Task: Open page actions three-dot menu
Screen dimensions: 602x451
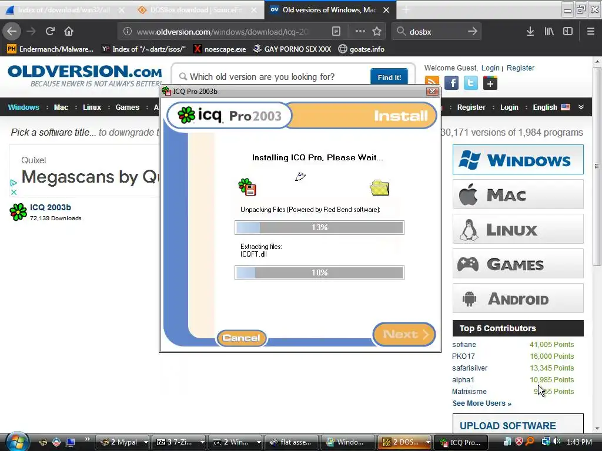Action: (360, 32)
